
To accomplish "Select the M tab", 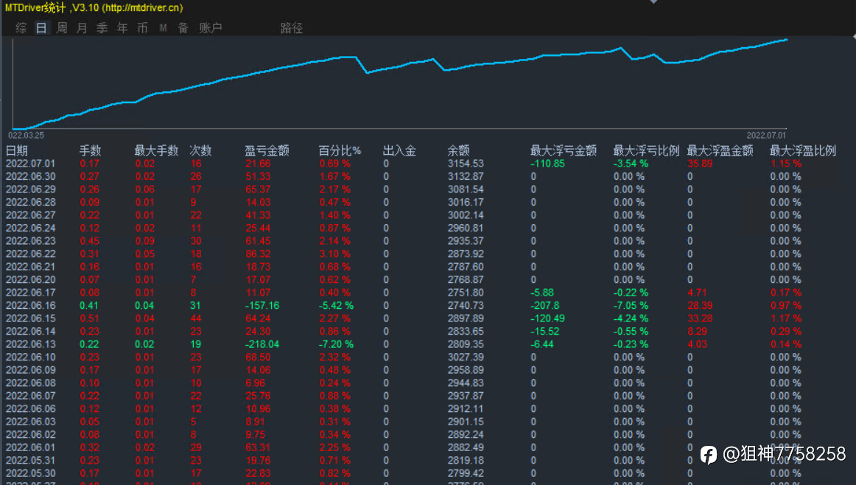I will point(164,28).
